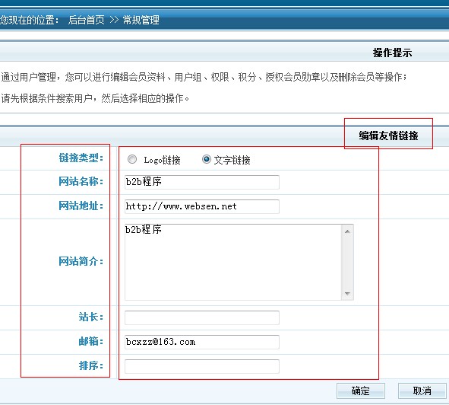Click the empty 站长 input field
Viewport: 449px width, 405px height.
click(202, 317)
